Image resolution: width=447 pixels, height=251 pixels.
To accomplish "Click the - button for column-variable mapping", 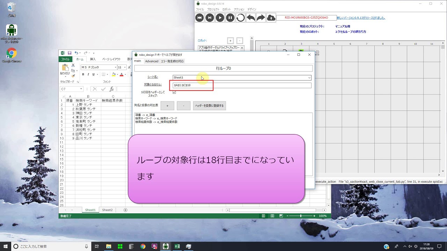I will point(184,106).
